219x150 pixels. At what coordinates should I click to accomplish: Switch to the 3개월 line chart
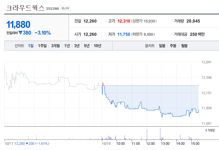click(x=55, y=46)
